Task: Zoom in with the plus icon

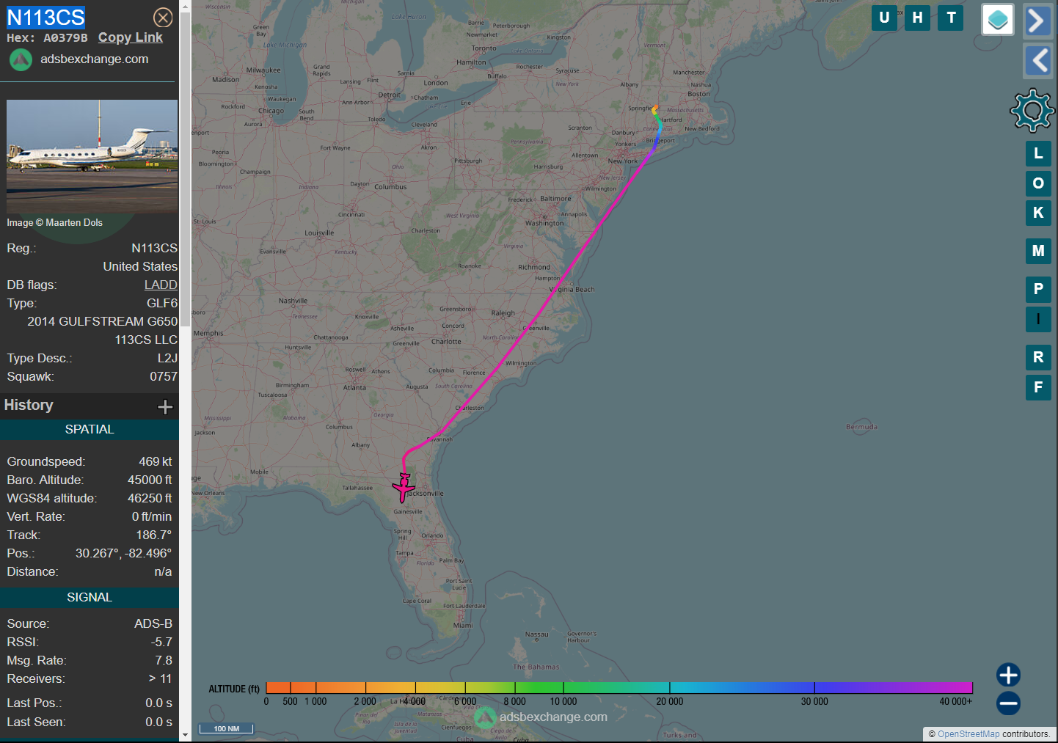Action: pos(1008,675)
